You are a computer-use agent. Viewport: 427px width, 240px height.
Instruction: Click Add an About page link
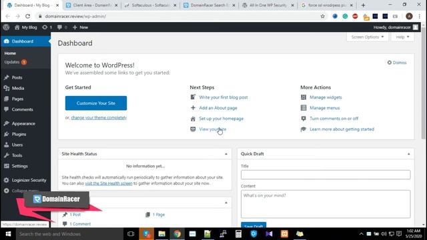(218, 108)
